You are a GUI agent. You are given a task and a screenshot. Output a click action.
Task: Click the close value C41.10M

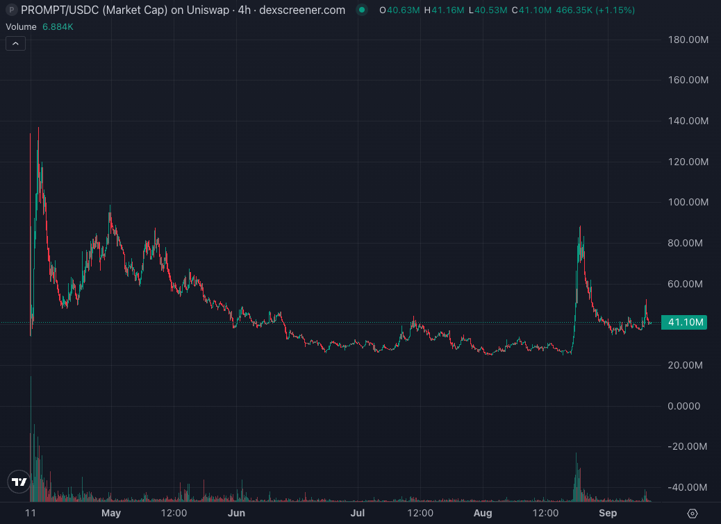(531, 10)
